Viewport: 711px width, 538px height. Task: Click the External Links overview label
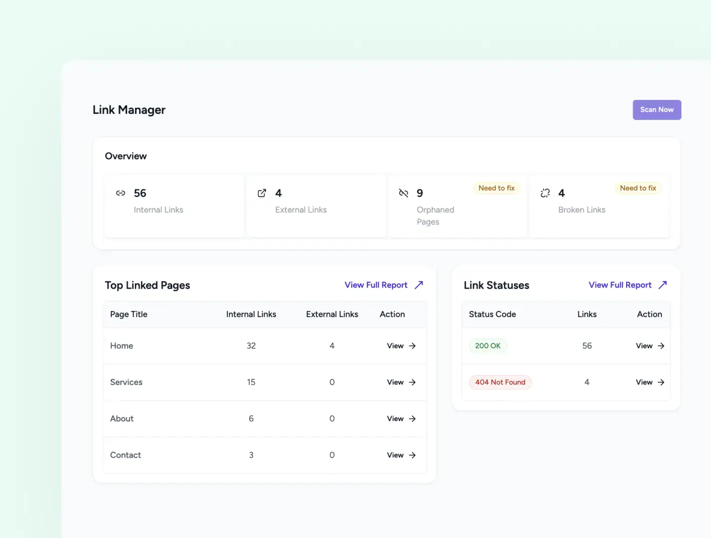pyautogui.click(x=301, y=210)
